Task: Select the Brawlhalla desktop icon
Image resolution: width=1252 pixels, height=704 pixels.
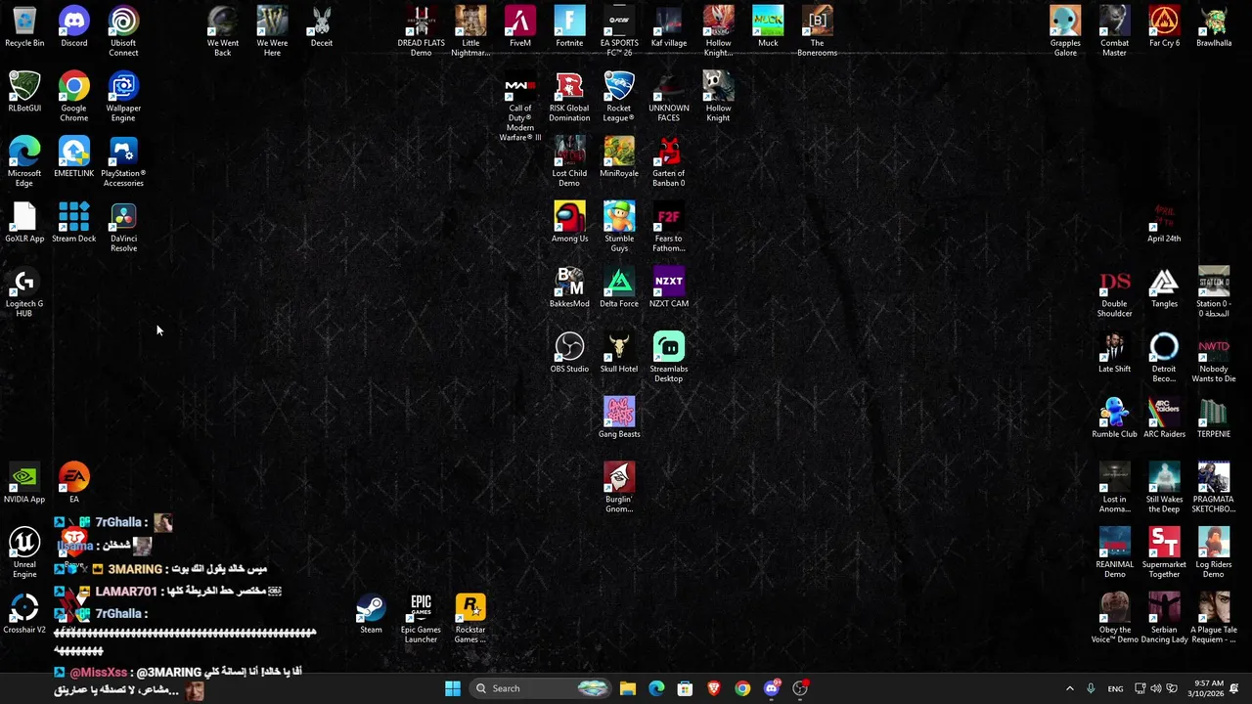Action: tap(1214, 27)
